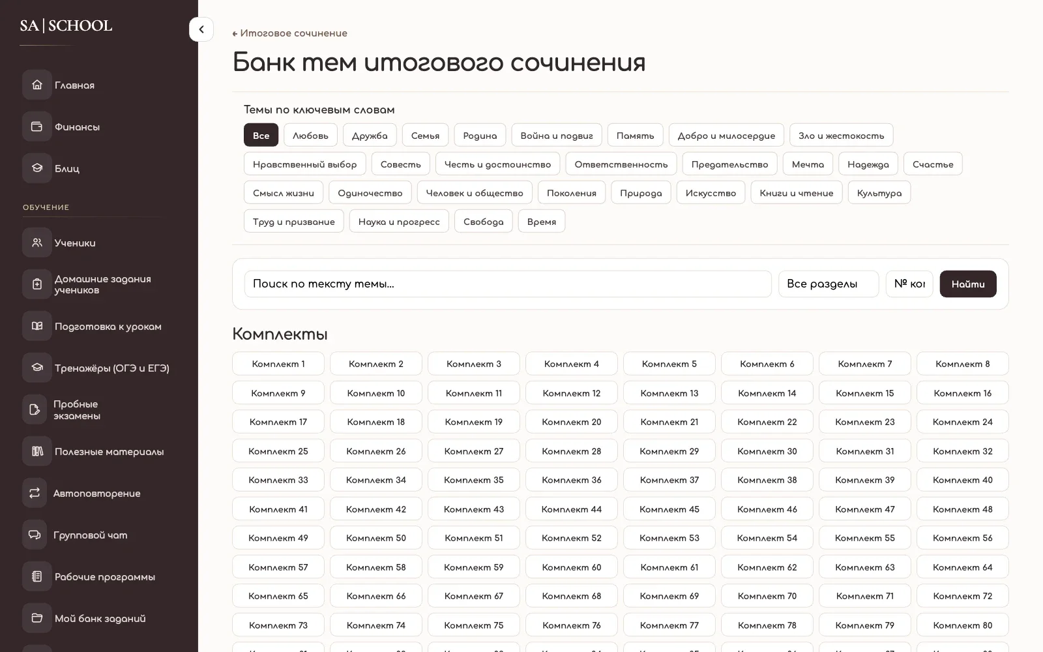Enable the Свобода keyword filter
The height and width of the screenshot is (652, 1043).
484,221
